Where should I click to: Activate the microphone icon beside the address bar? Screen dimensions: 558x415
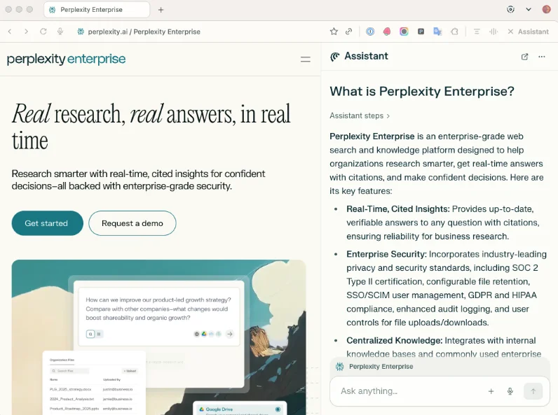[60, 31]
